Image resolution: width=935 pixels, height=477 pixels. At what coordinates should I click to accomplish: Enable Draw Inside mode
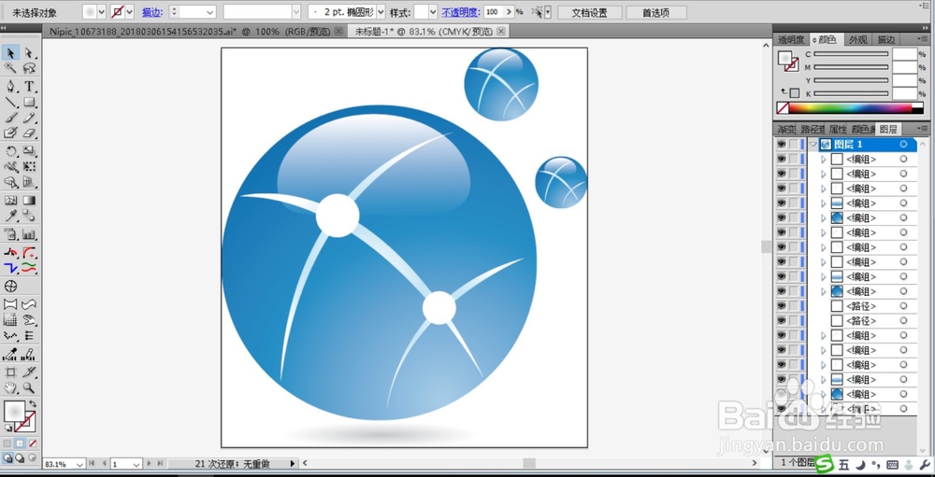32,458
